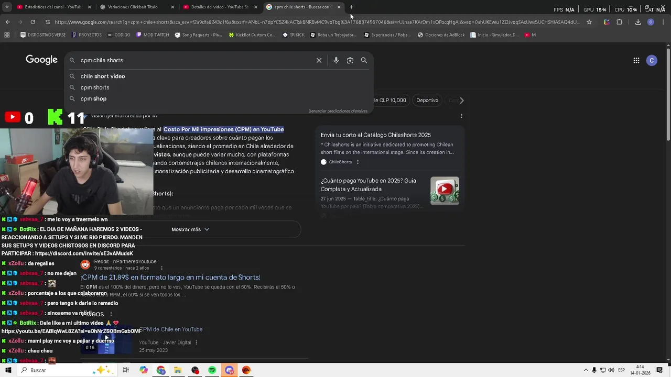Open 'Envía tu corto al Catálogo Chileshorts 2025'
The height and width of the screenshot is (377, 671).
click(x=375, y=135)
